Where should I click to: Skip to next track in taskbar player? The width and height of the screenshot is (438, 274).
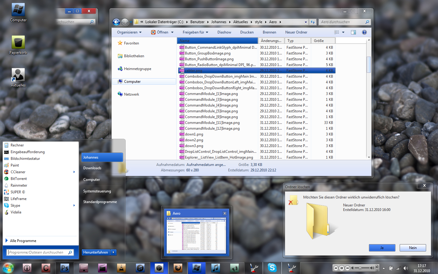pos(347,268)
